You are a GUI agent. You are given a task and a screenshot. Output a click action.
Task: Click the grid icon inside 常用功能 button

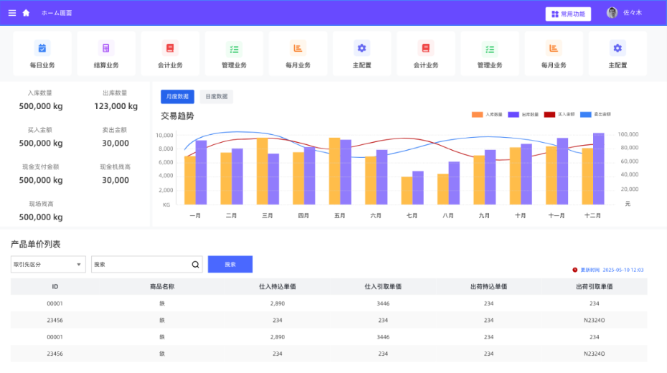[555, 14]
